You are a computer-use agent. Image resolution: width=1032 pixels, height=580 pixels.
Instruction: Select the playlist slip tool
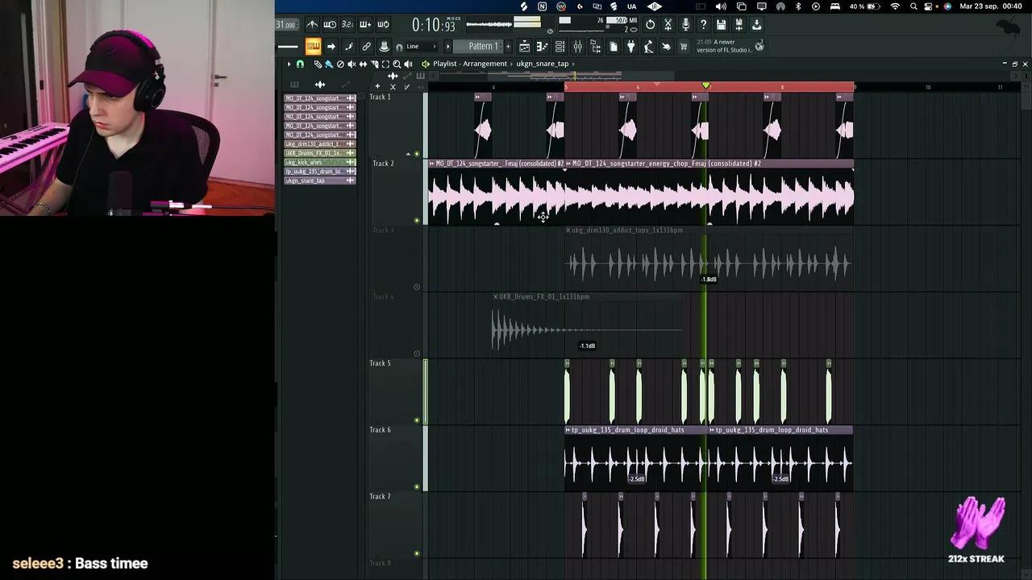point(363,64)
